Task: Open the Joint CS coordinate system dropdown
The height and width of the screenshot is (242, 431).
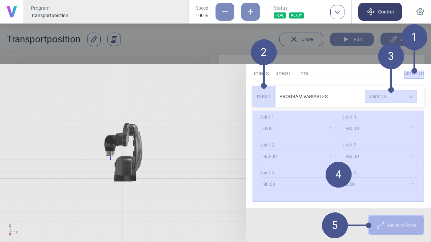Action: [391, 96]
